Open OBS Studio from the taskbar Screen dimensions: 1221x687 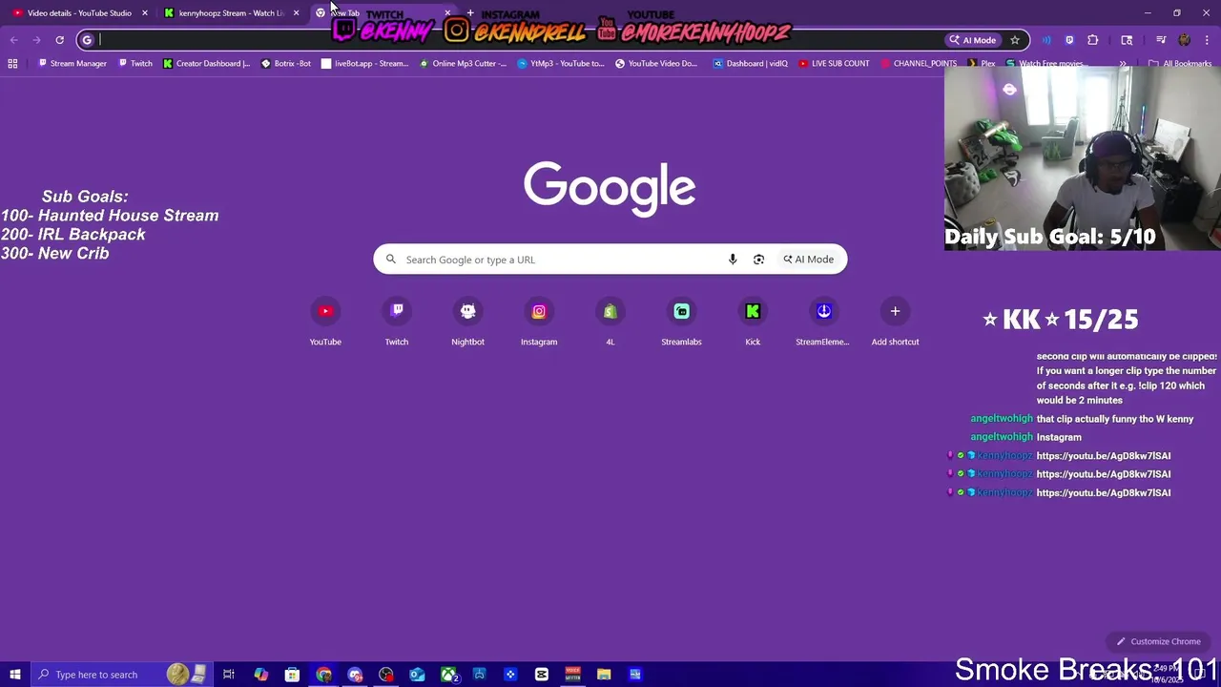(385, 675)
